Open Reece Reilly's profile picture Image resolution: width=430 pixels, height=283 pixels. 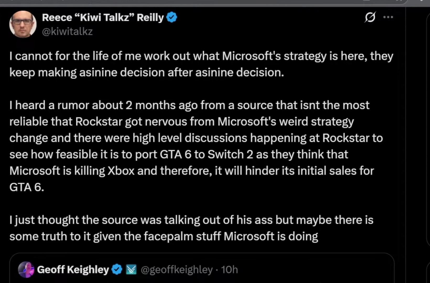[x=23, y=24]
